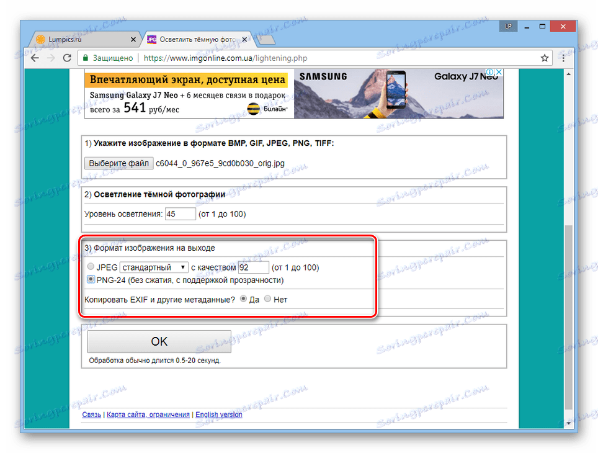Click the imgonline.com.ua address bar URL
This screenshot has width=598, height=453.
point(225,58)
